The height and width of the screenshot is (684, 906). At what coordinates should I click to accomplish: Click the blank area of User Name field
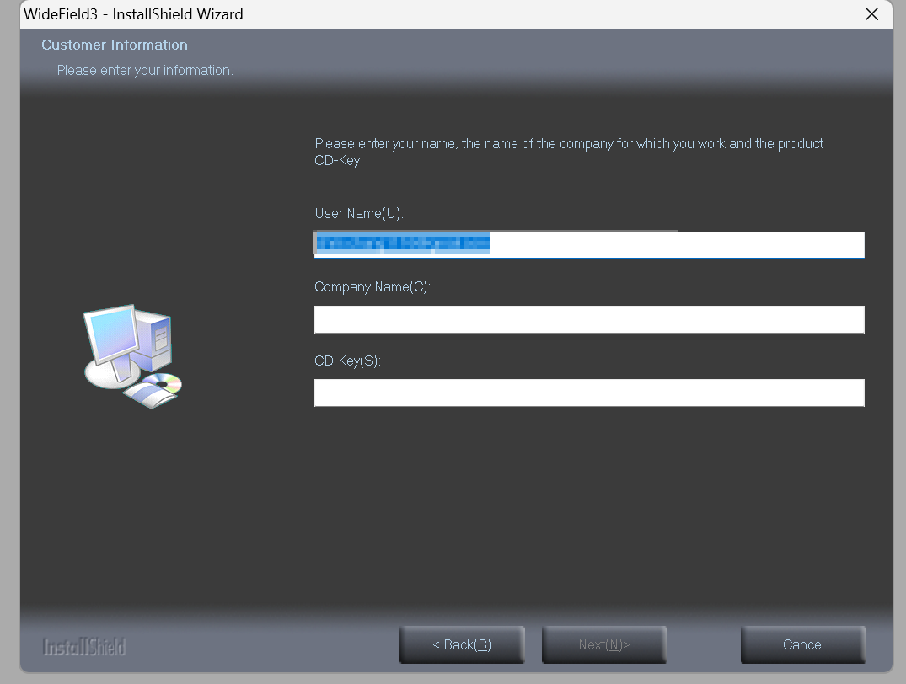pyautogui.click(x=676, y=244)
